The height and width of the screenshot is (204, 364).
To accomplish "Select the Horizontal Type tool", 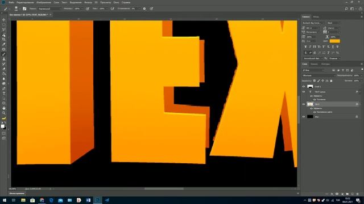I will click(4, 93).
